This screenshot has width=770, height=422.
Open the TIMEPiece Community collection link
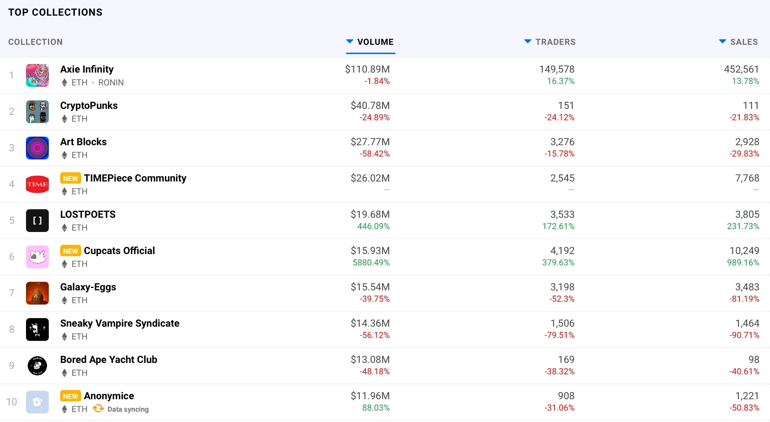(x=135, y=178)
